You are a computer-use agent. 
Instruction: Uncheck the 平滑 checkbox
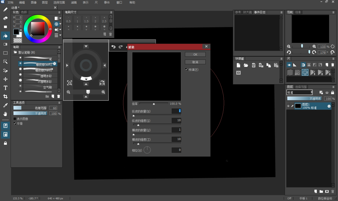[x=15, y=123]
